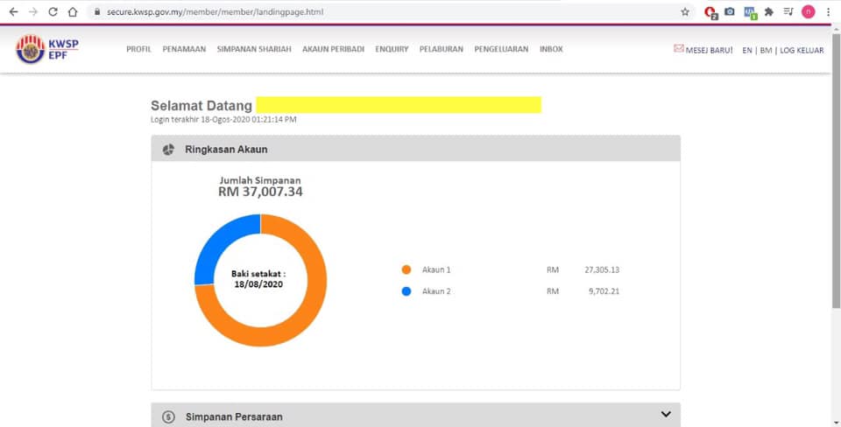Click the MESEJ BARU! link
Image resolution: width=841 pixels, height=427 pixels.
coord(709,51)
